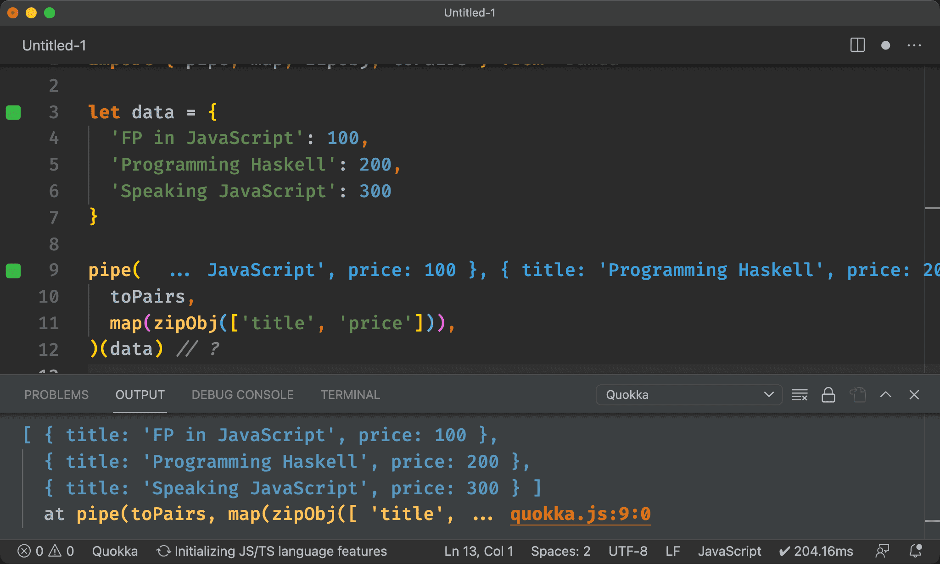Click line number 5 in the gutter

(x=54, y=165)
